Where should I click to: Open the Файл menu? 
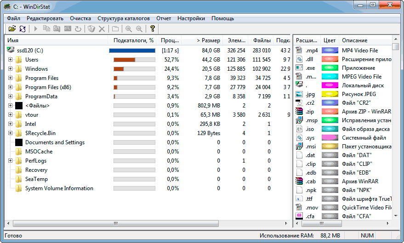point(14,18)
